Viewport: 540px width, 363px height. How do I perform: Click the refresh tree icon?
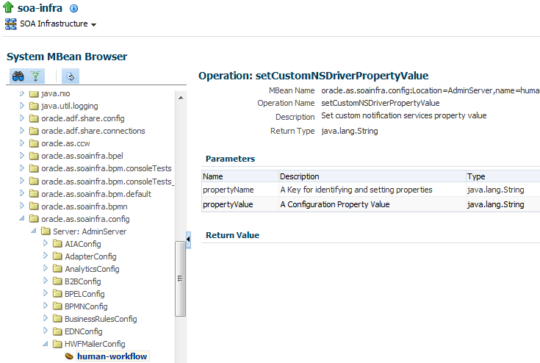coord(71,76)
